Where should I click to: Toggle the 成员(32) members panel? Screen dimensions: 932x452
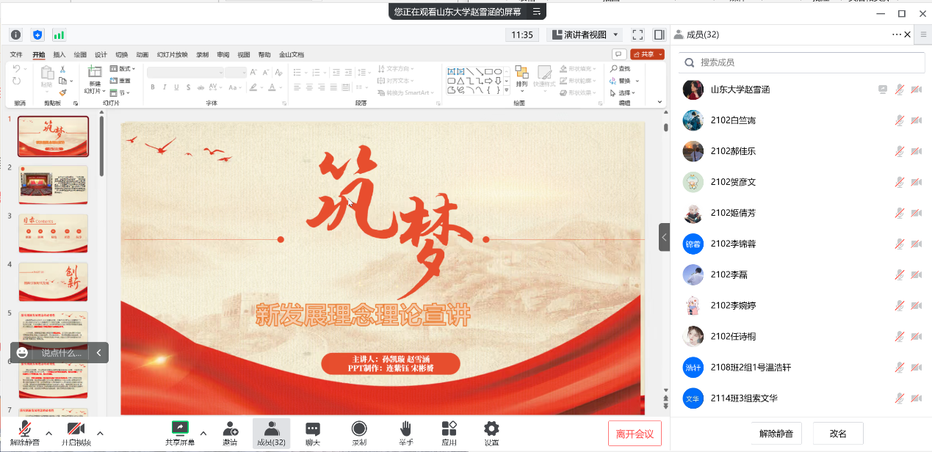(x=271, y=433)
